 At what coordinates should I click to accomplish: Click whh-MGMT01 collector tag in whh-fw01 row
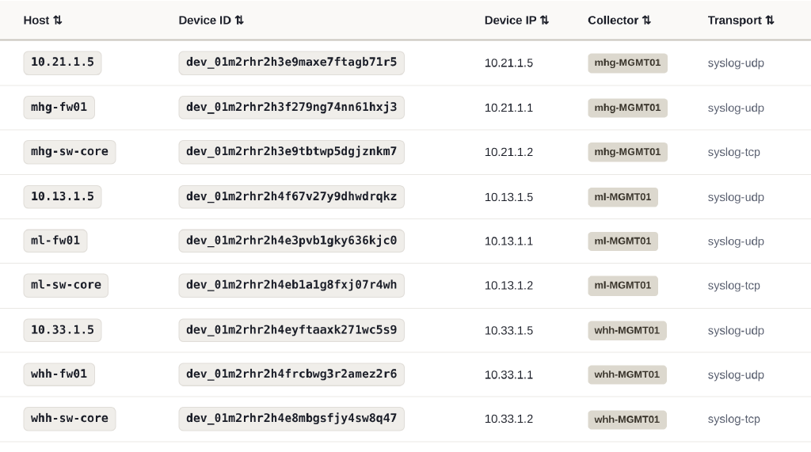627,374
